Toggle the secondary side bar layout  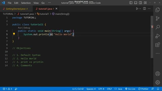[140, 3]
